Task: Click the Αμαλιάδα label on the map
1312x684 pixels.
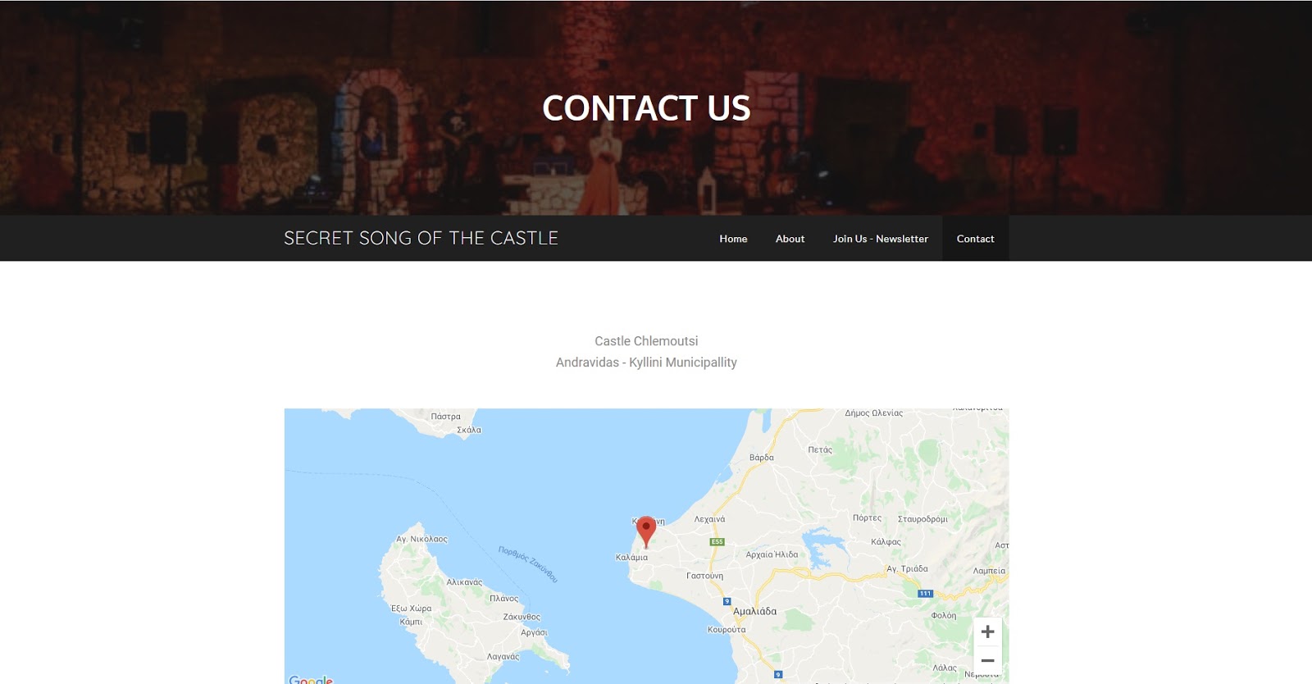Action: point(754,611)
